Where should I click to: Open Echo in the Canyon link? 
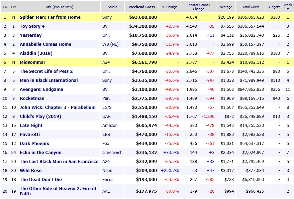pyautogui.click(x=40, y=152)
